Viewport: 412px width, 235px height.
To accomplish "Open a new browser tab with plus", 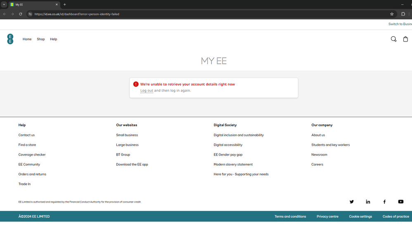I will pos(65,5).
